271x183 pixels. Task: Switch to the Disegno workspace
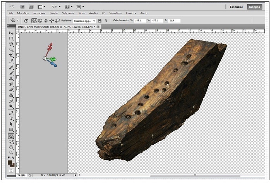(255, 7)
